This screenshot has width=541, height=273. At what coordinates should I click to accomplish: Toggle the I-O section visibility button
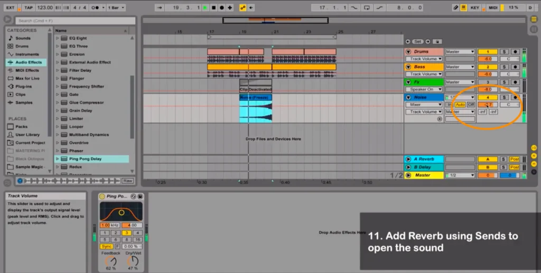(534, 147)
